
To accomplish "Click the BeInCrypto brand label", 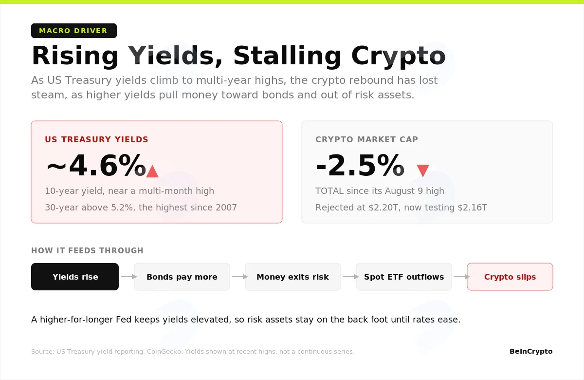I will [x=531, y=351].
